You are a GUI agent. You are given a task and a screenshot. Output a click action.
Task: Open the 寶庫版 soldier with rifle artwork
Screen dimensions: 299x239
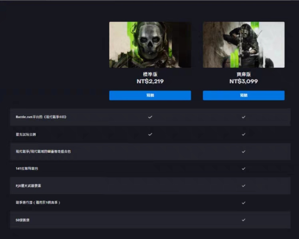click(x=244, y=45)
